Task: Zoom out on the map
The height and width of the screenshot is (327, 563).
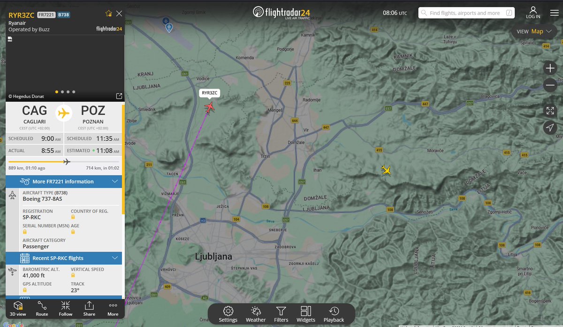Action: 550,85
